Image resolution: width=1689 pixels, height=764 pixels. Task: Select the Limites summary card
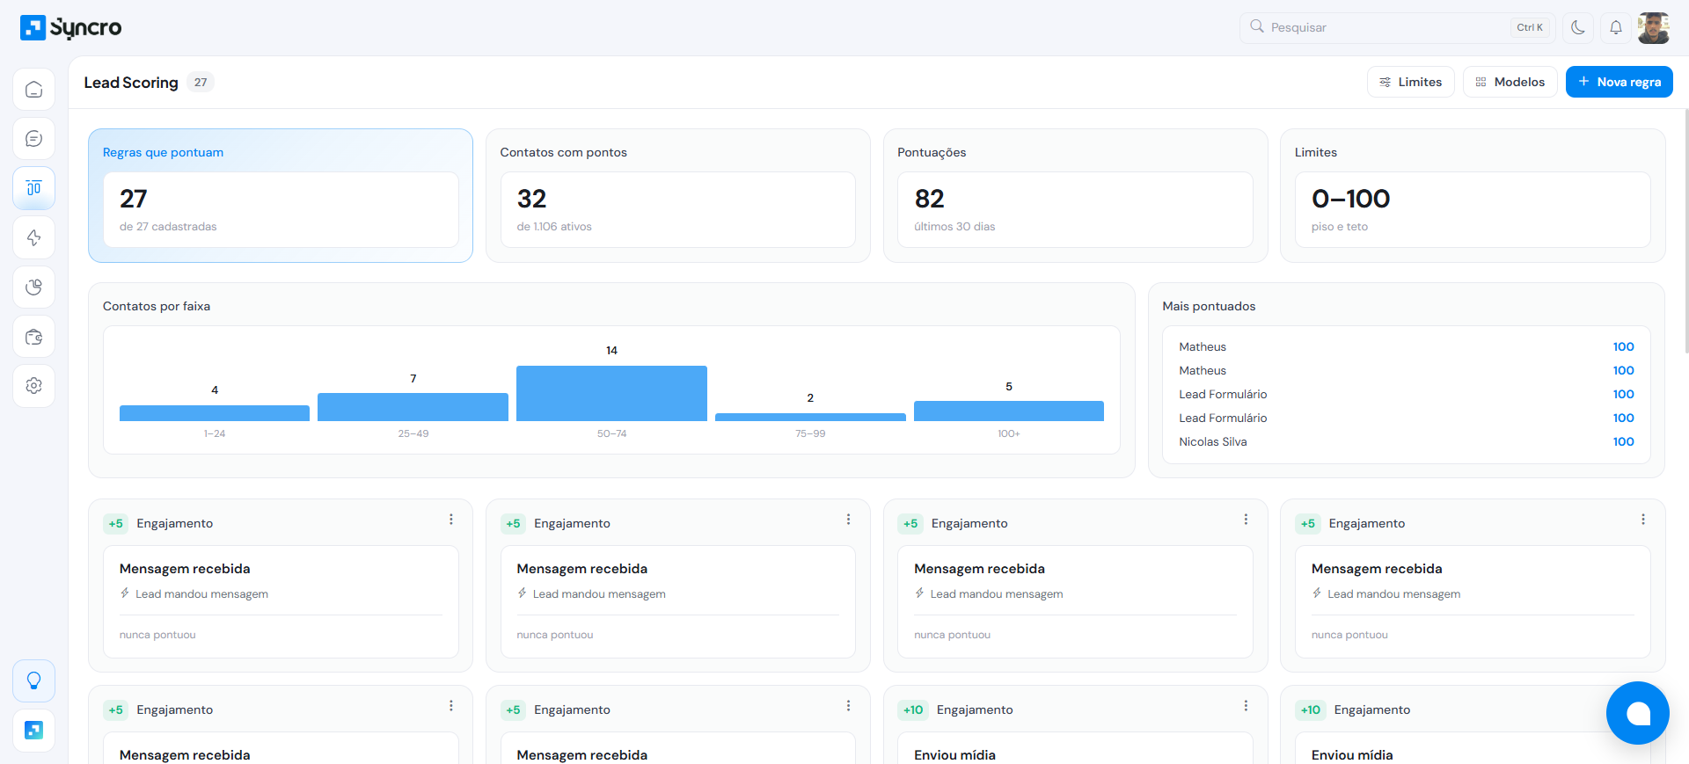point(1473,195)
